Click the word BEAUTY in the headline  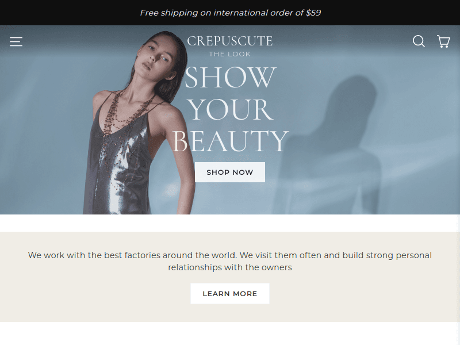[231, 141]
